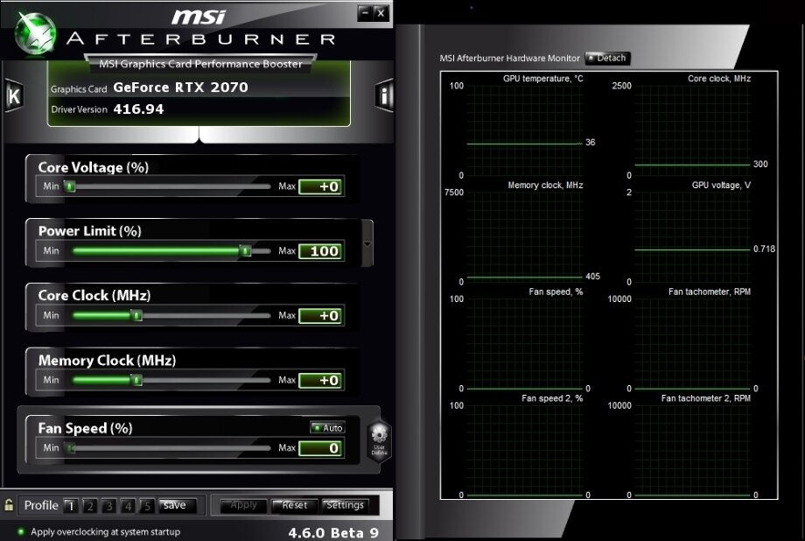The image size is (805, 541).
Task: Detach the Hardware Monitor panel
Action: pos(607,58)
